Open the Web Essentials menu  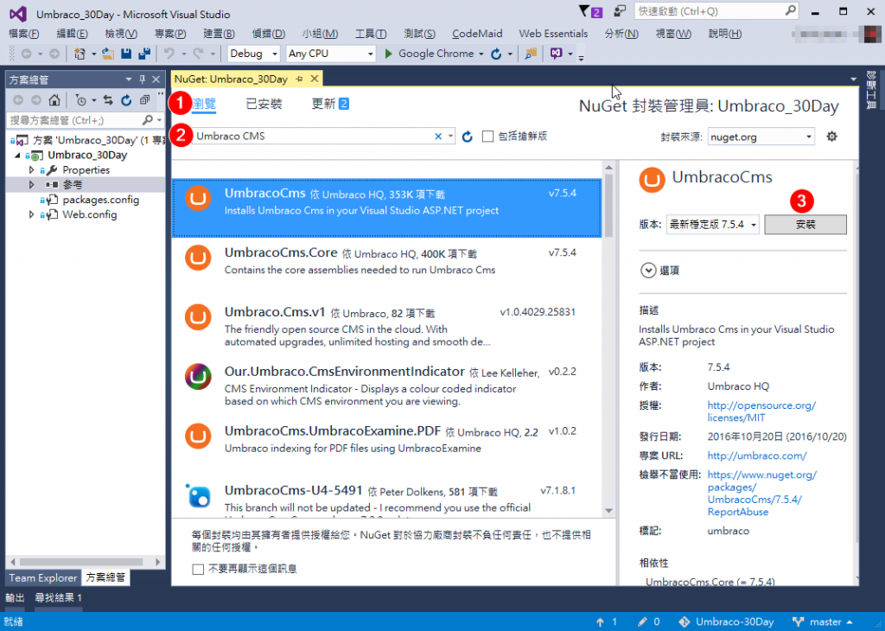click(x=553, y=34)
